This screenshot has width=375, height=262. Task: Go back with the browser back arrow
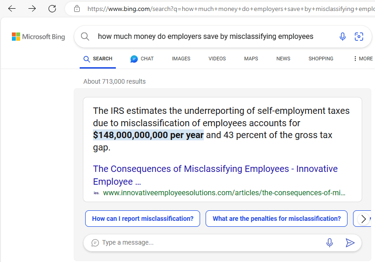(12, 9)
